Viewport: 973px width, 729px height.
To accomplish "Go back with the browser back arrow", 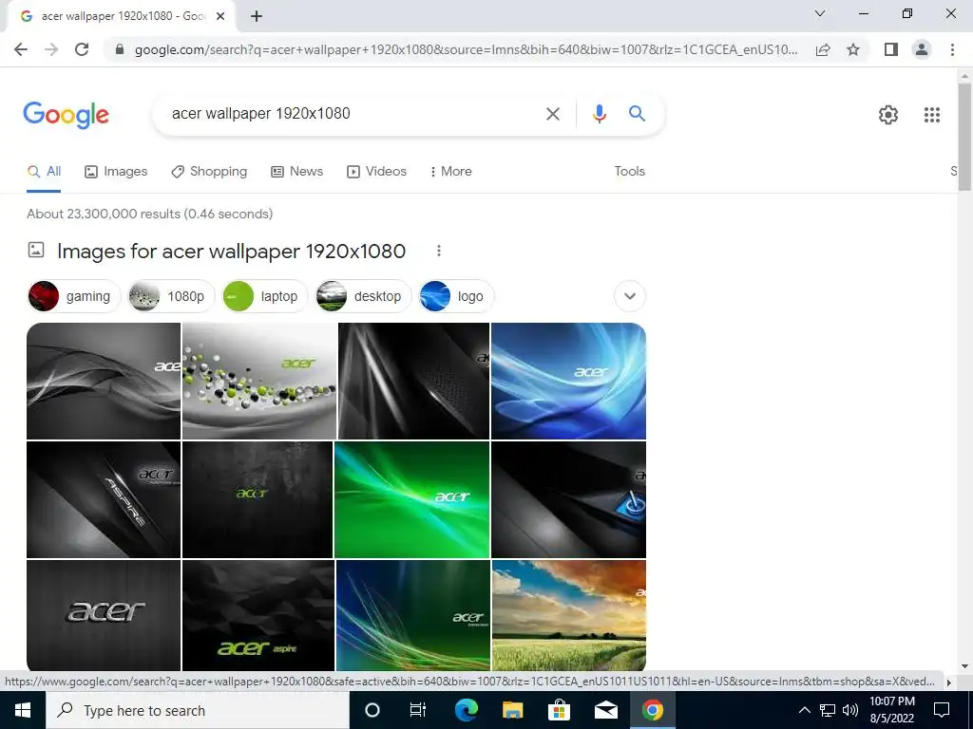I will (21, 49).
